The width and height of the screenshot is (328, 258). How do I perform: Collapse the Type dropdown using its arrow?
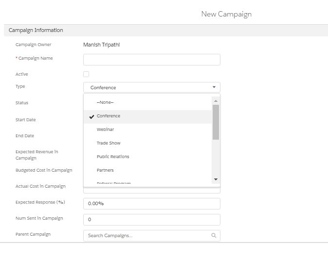(x=214, y=87)
